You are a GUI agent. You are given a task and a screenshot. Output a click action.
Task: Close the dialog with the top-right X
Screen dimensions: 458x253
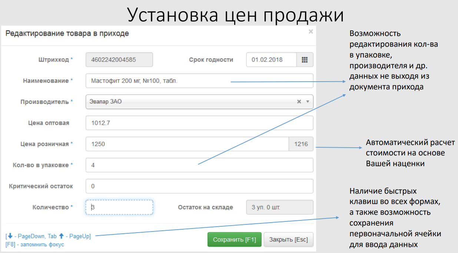(311, 32)
